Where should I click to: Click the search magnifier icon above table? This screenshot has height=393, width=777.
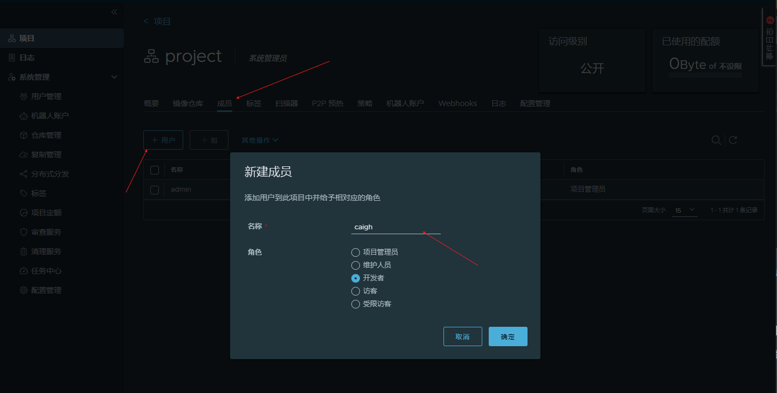[x=716, y=140]
